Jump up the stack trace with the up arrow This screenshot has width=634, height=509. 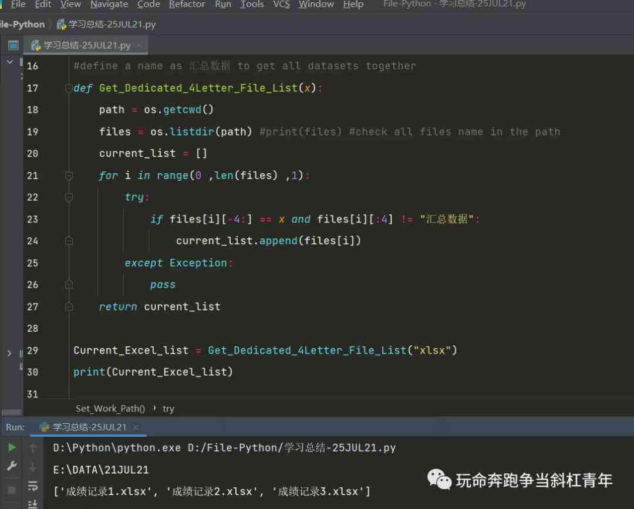pos(33,447)
